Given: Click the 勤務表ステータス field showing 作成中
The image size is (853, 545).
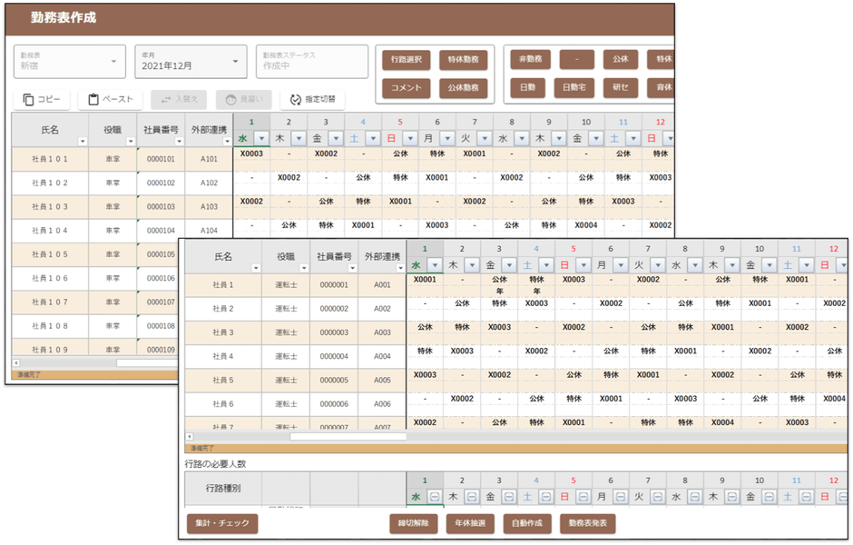Looking at the screenshot, I should (312, 61).
